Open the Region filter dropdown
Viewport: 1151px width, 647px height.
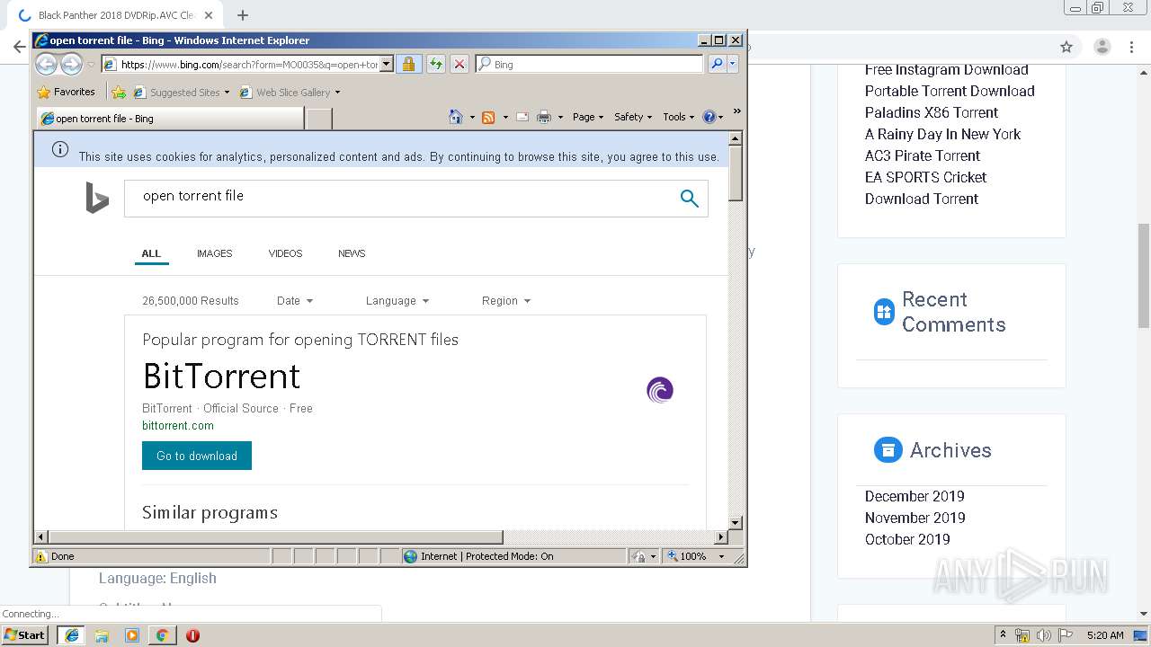pos(506,301)
